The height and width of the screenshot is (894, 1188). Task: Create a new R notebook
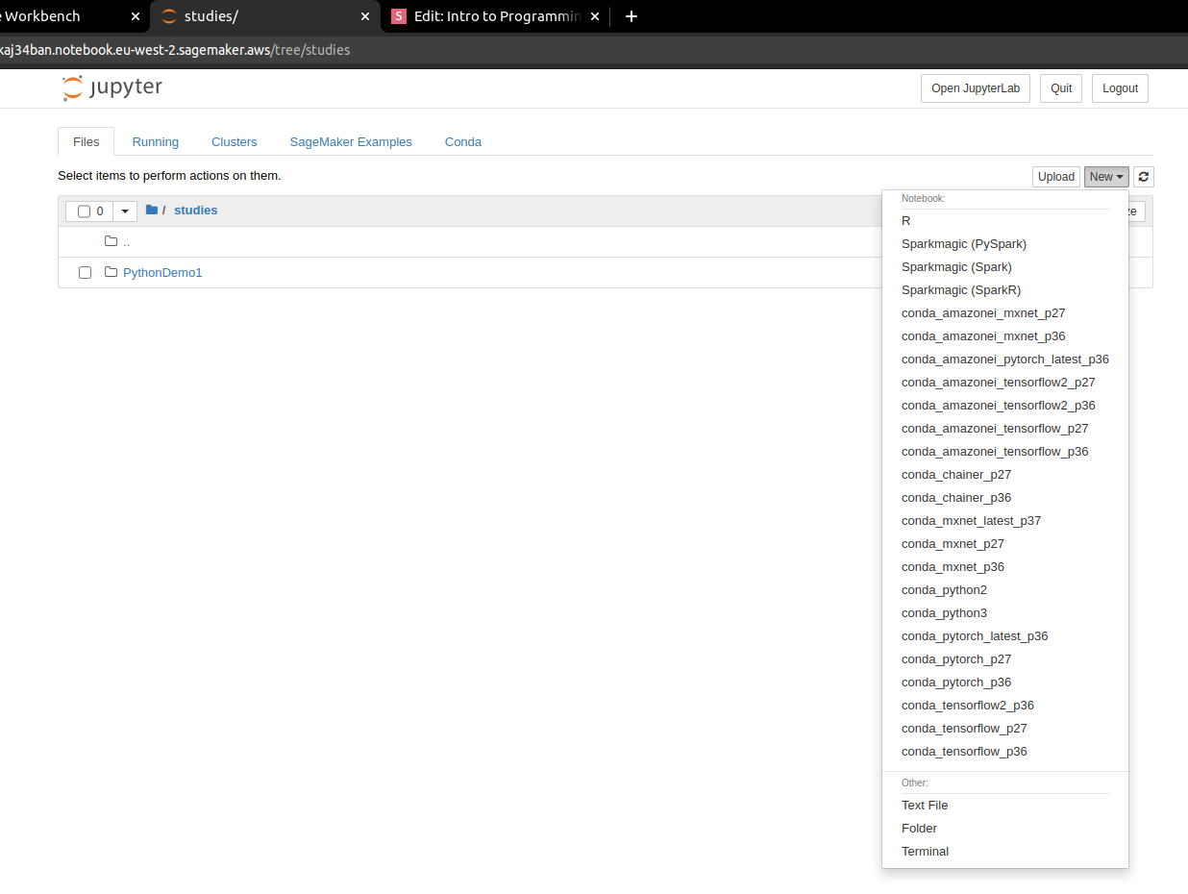[1005, 221]
